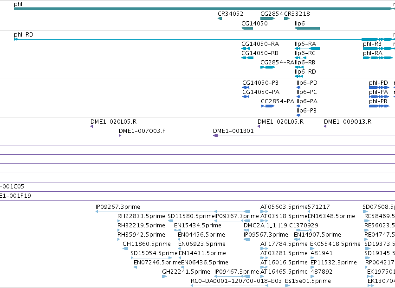The width and height of the screenshot is (395, 288).
Task: Click the phl-RA transcript glyph
Action: click(x=378, y=58)
